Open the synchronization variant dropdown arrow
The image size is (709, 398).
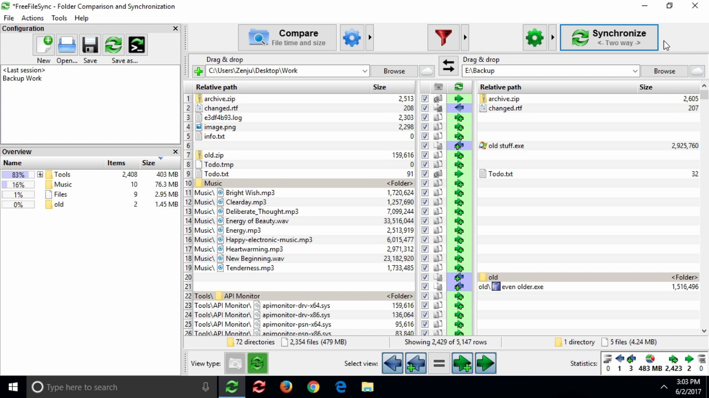[552, 37]
